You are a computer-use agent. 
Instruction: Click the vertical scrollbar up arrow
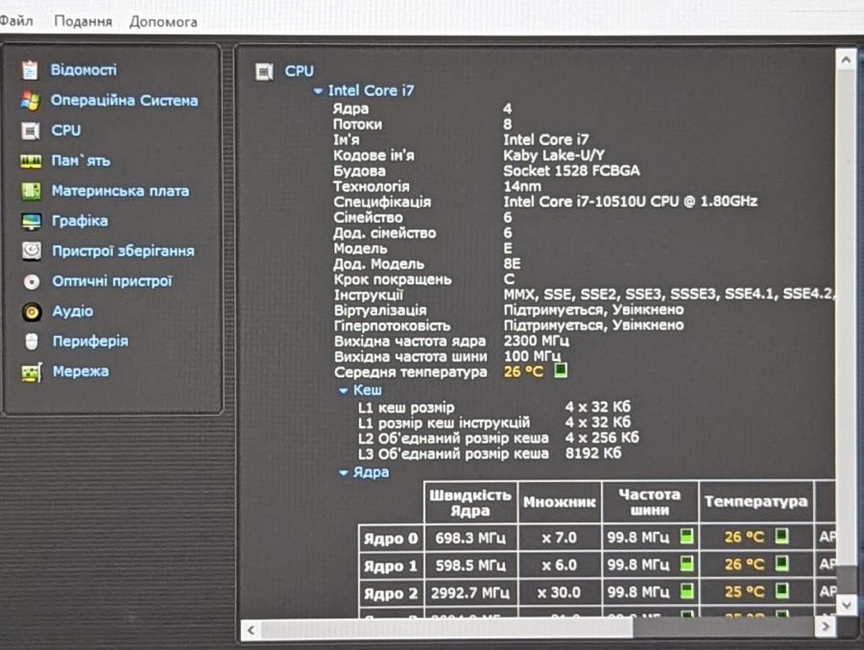[x=847, y=59]
